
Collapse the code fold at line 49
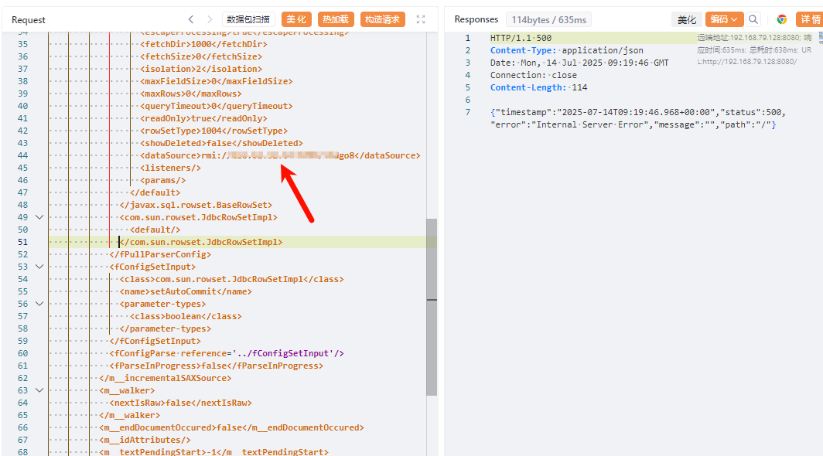[x=39, y=217]
